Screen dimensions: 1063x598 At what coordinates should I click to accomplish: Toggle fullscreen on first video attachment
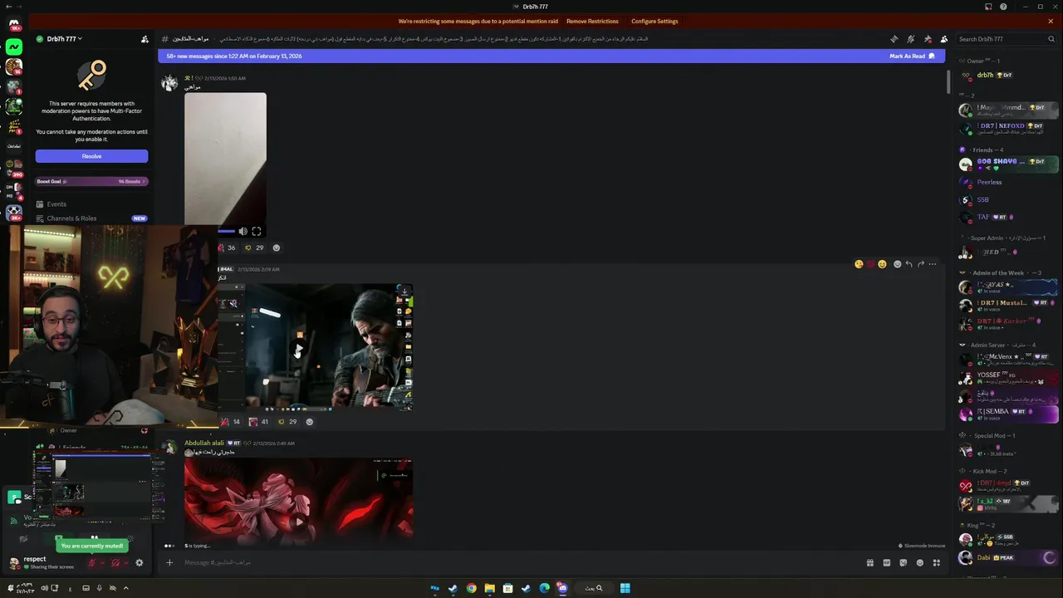point(257,232)
